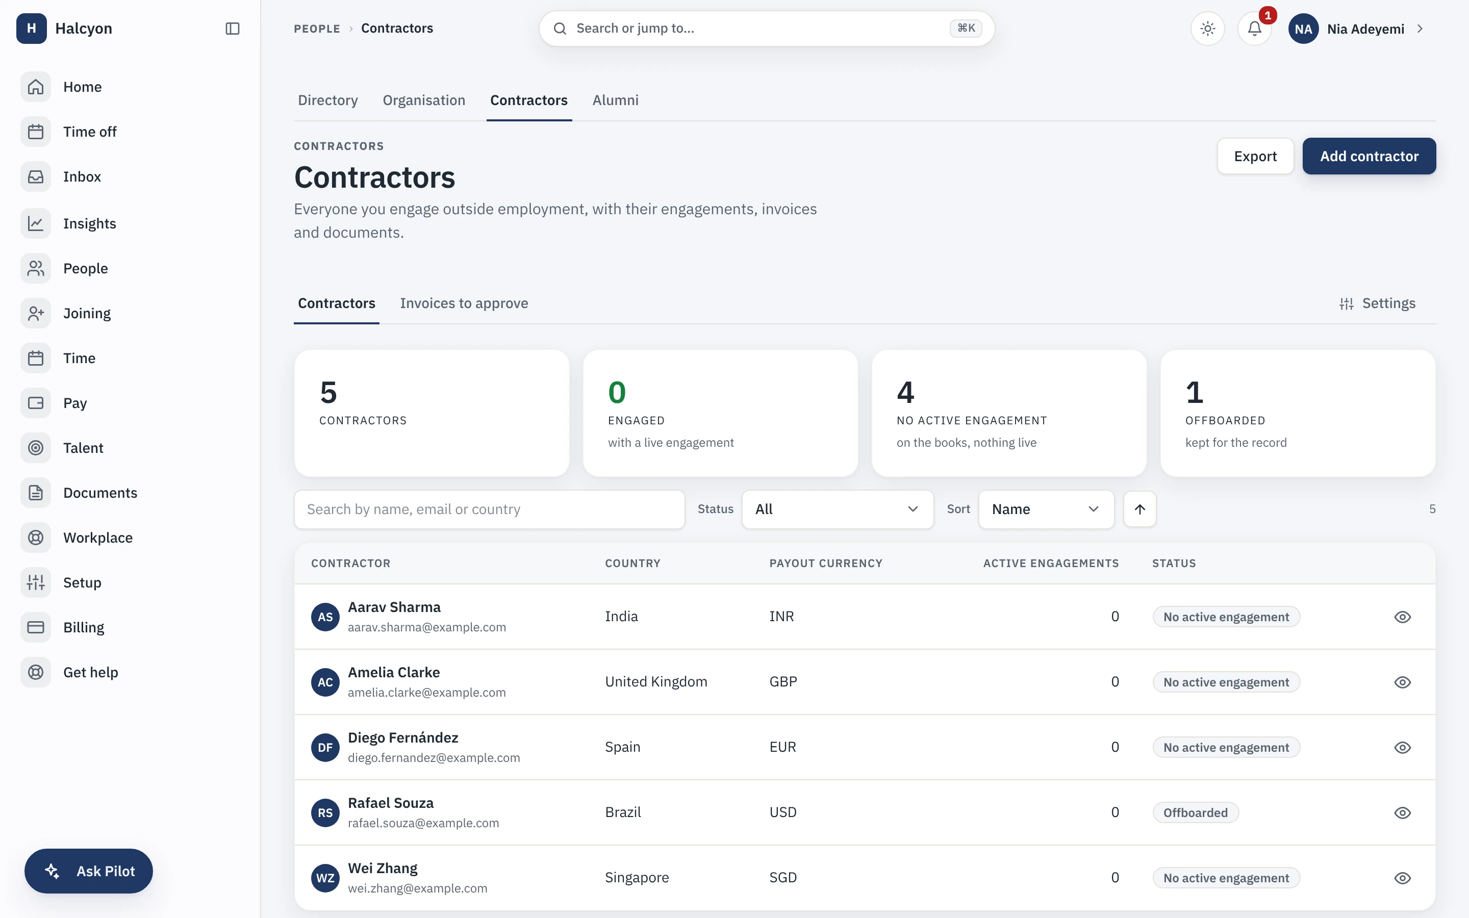Toggle sort direction arrow button
The image size is (1469, 918).
(x=1140, y=509)
